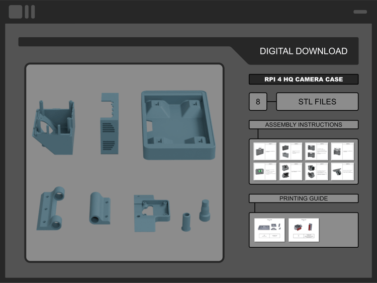
Task: Click the DIGITAL DOWNLOAD banner
Action: (304, 51)
